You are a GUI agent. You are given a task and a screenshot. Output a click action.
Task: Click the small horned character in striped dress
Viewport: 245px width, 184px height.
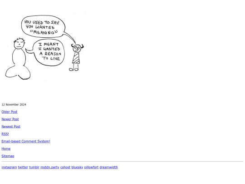[77, 57]
